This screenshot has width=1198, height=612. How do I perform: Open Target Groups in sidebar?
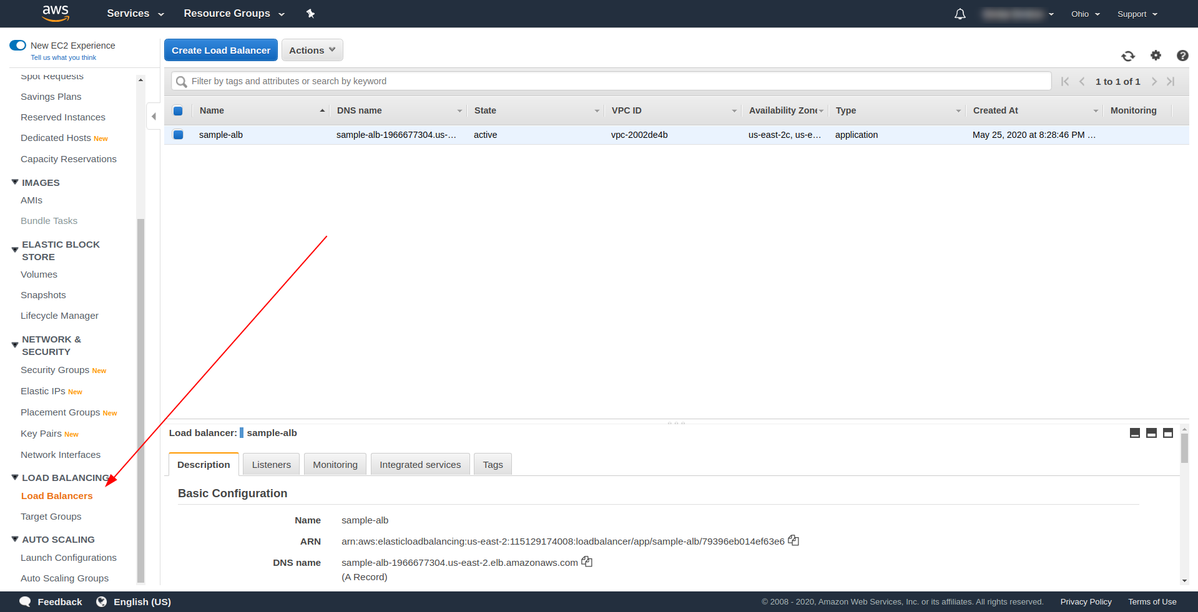coord(51,517)
